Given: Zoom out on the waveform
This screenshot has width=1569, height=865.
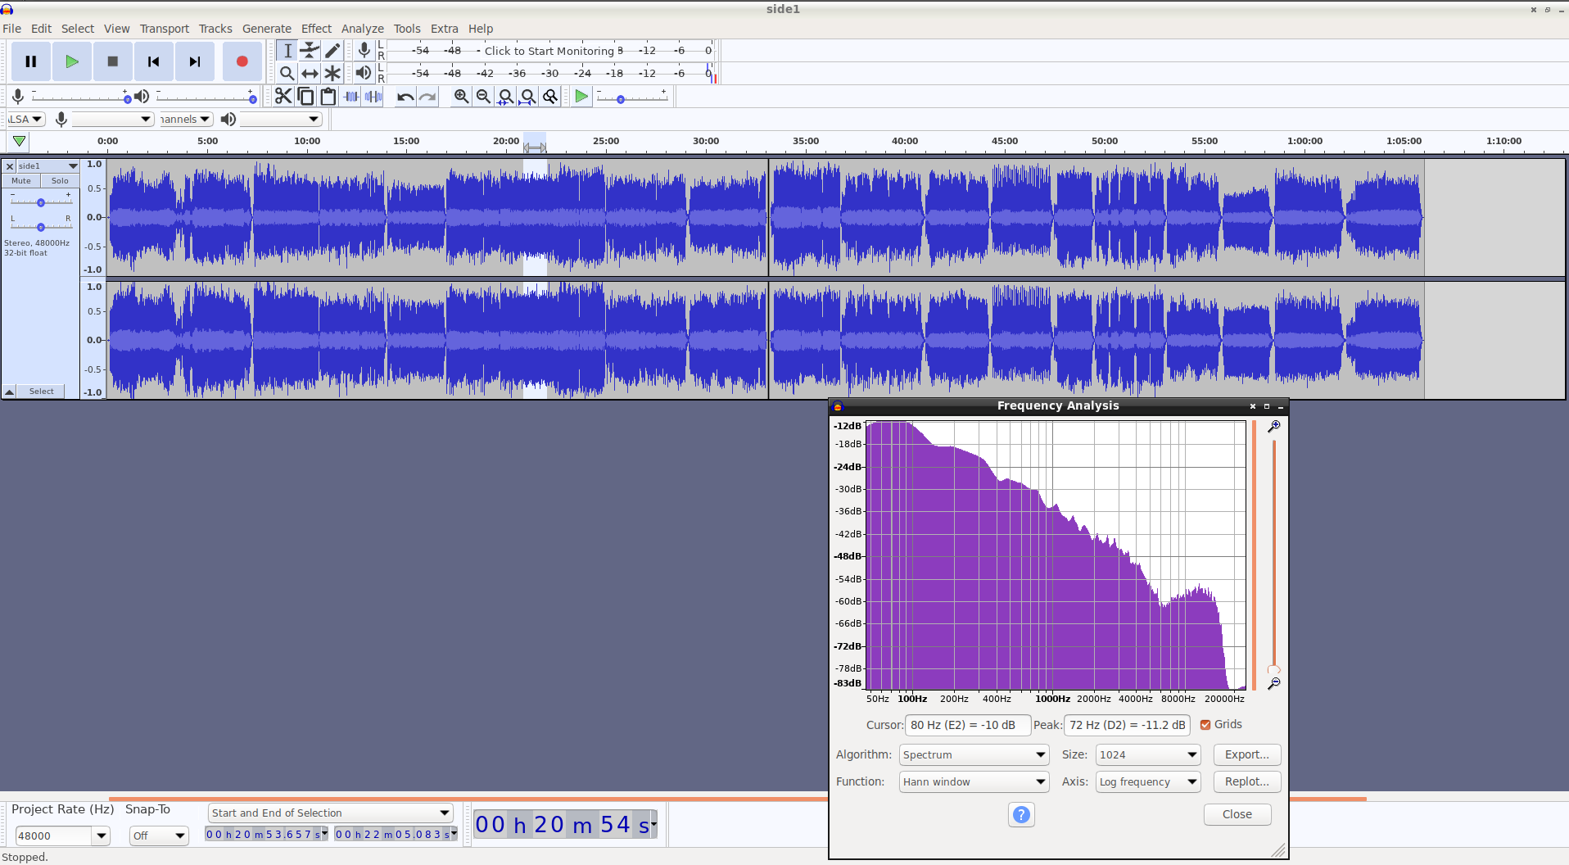Looking at the screenshot, I should point(484,97).
